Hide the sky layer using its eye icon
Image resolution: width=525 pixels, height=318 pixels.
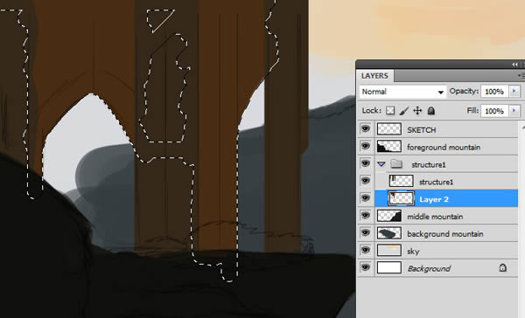pyautogui.click(x=365, y=250)
